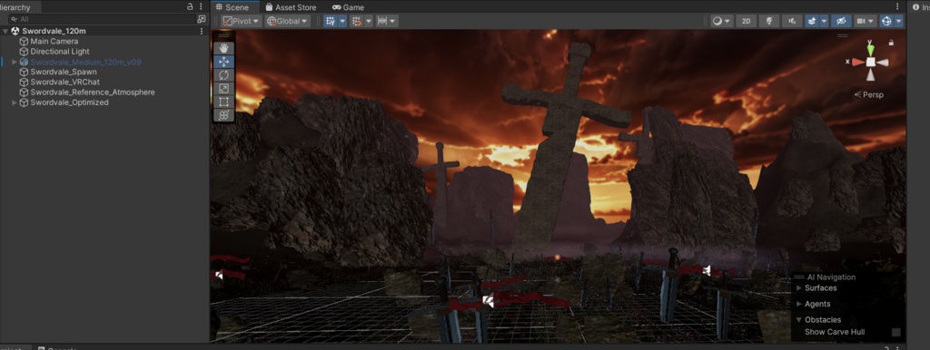
Task: Open the Pivot handle position dropdown
Action: 241,21
